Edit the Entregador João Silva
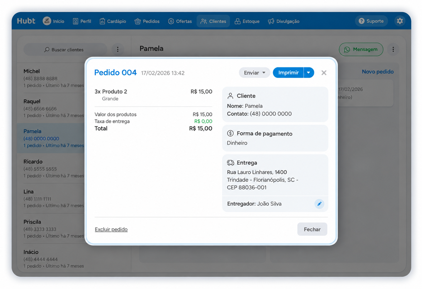This screenshot has height=289, width=422. coord(319,204)
